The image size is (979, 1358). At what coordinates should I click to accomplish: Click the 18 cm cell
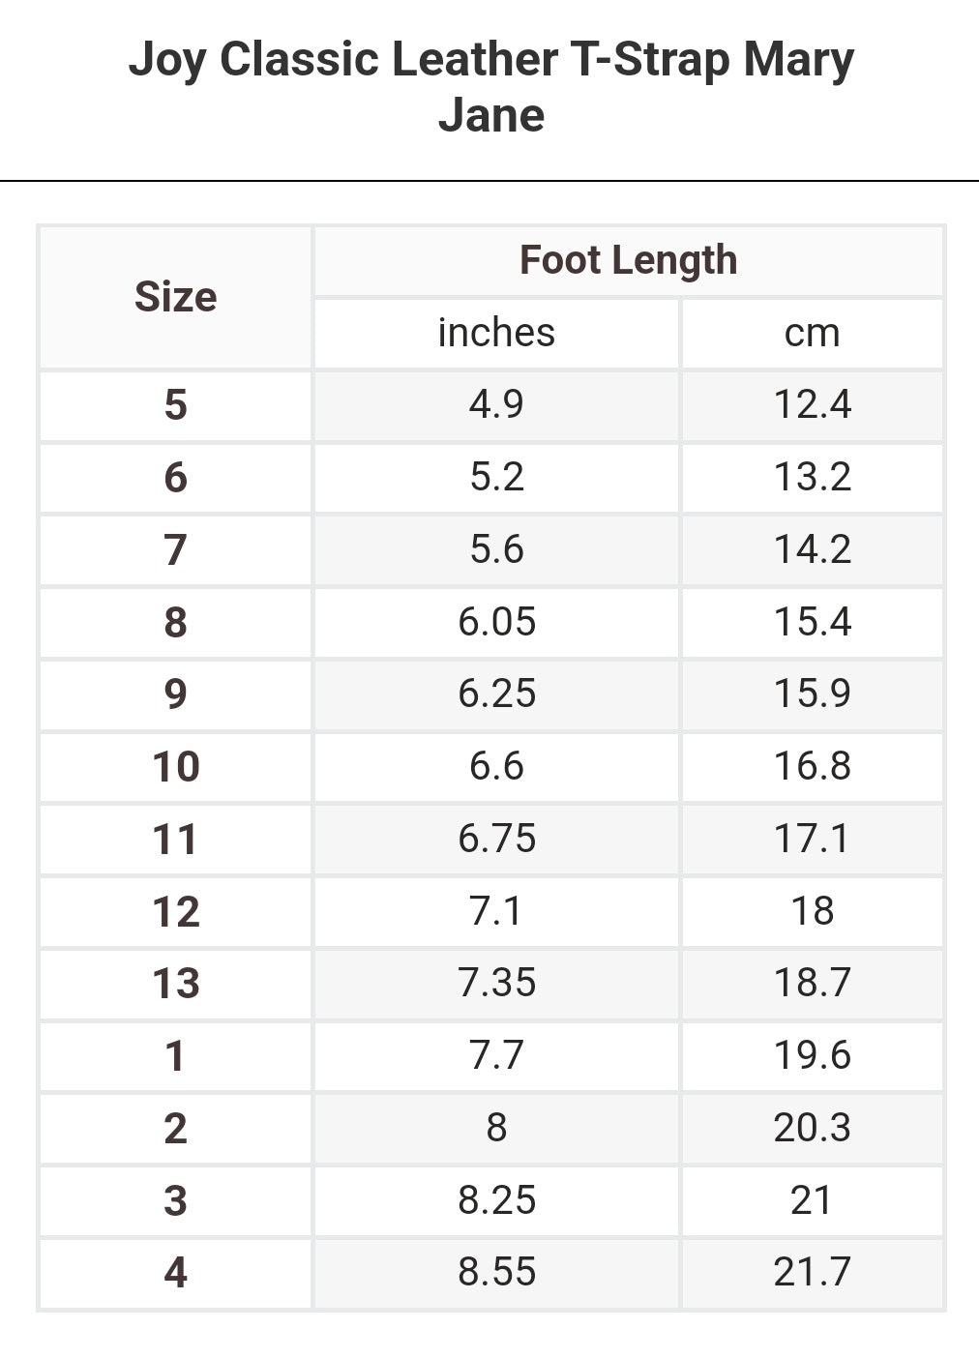[x=812, y=911]
